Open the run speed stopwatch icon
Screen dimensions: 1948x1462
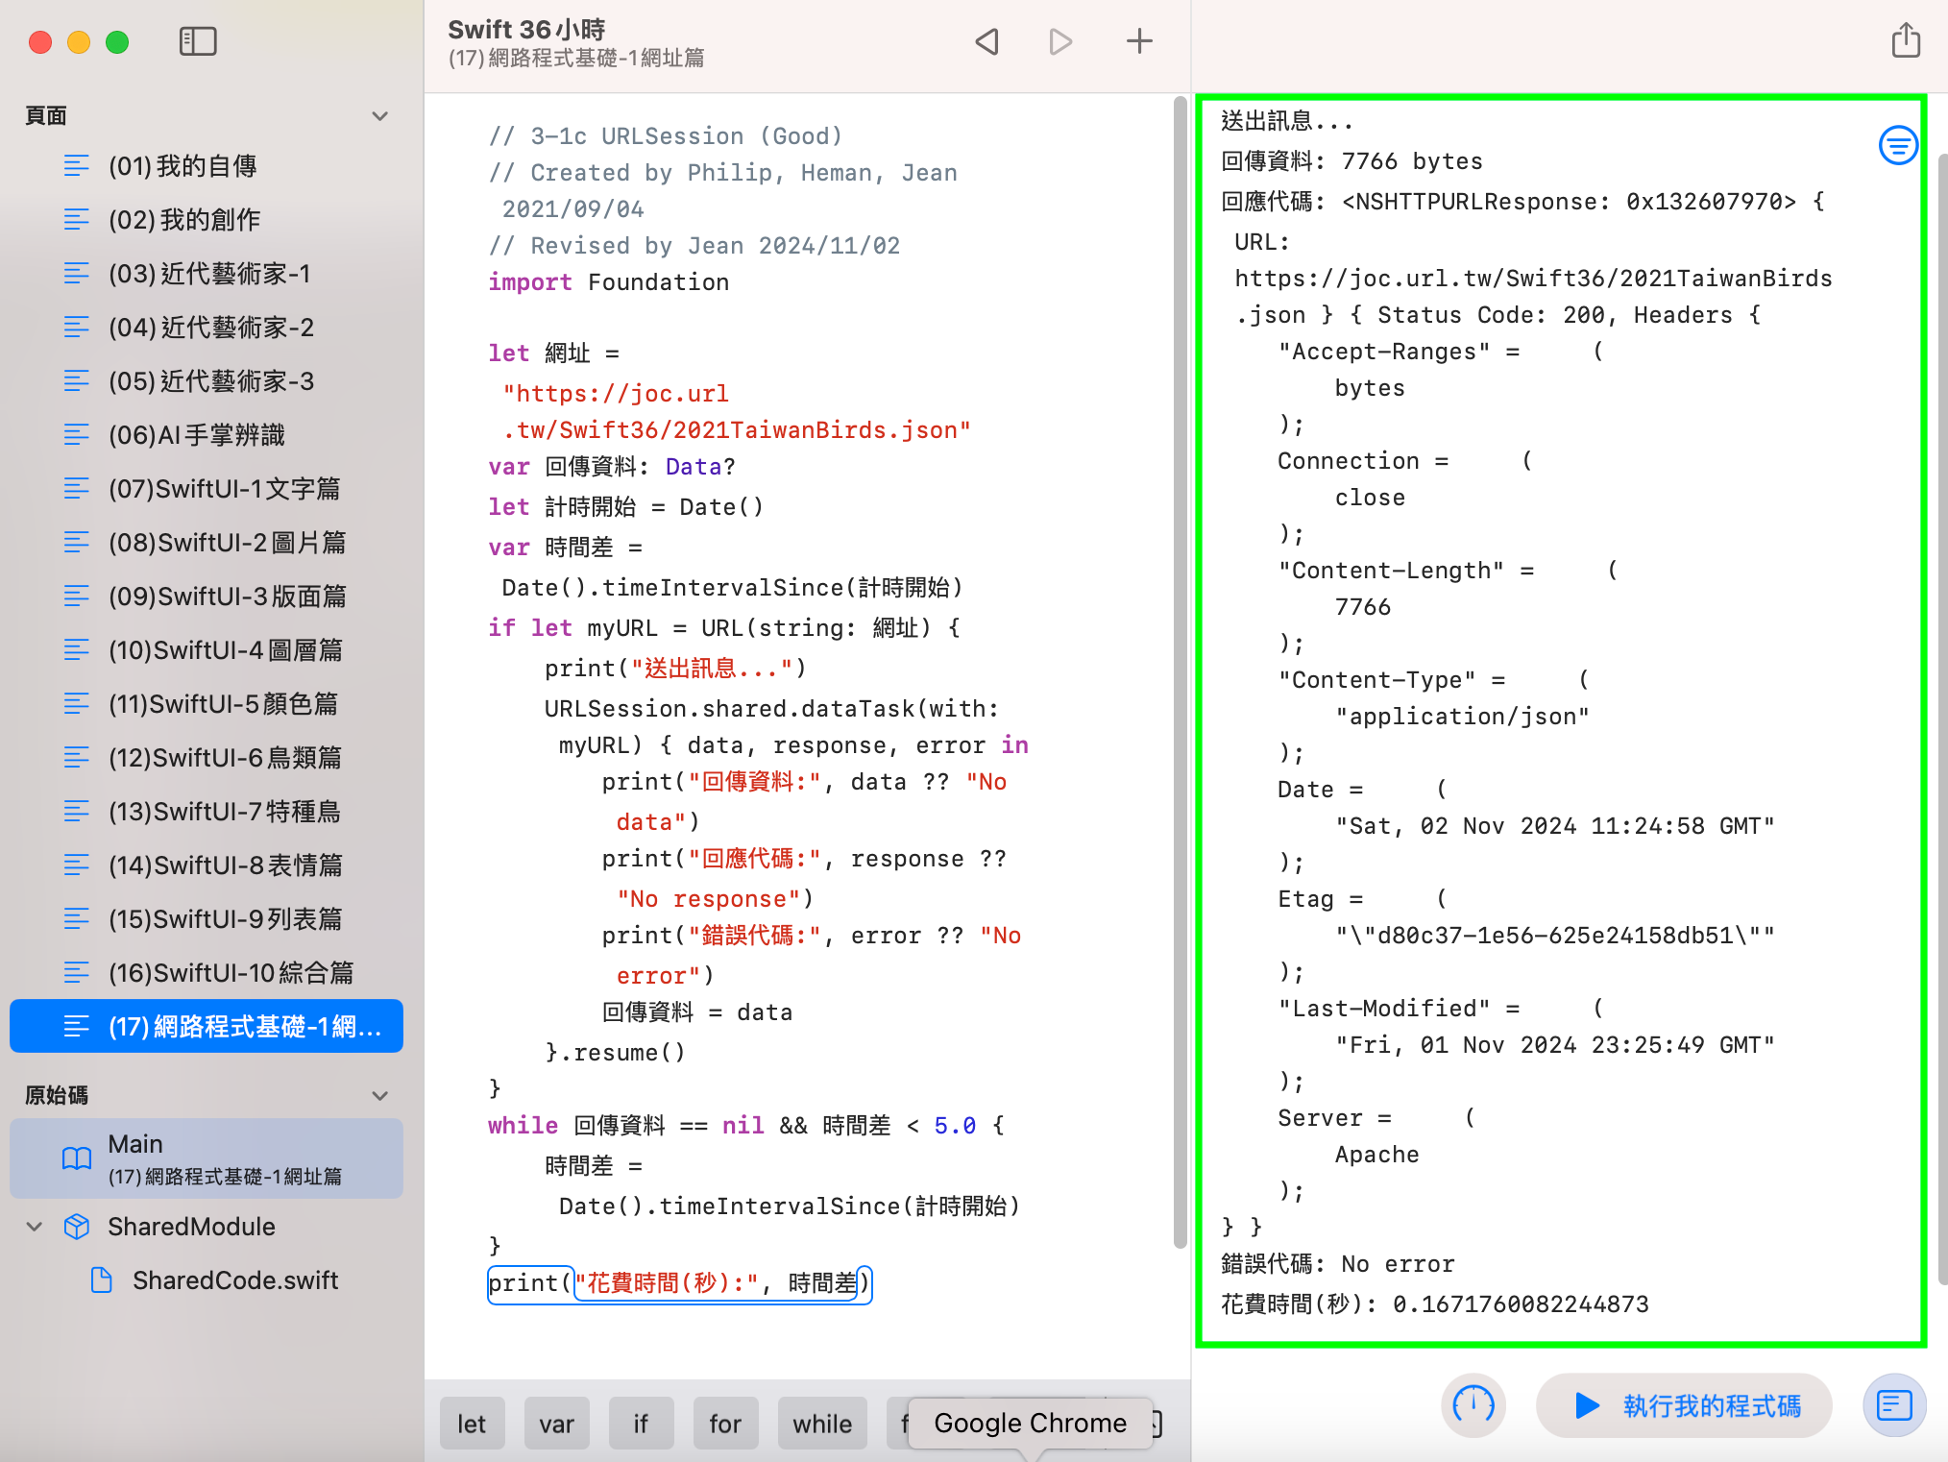[1473, 1405]
